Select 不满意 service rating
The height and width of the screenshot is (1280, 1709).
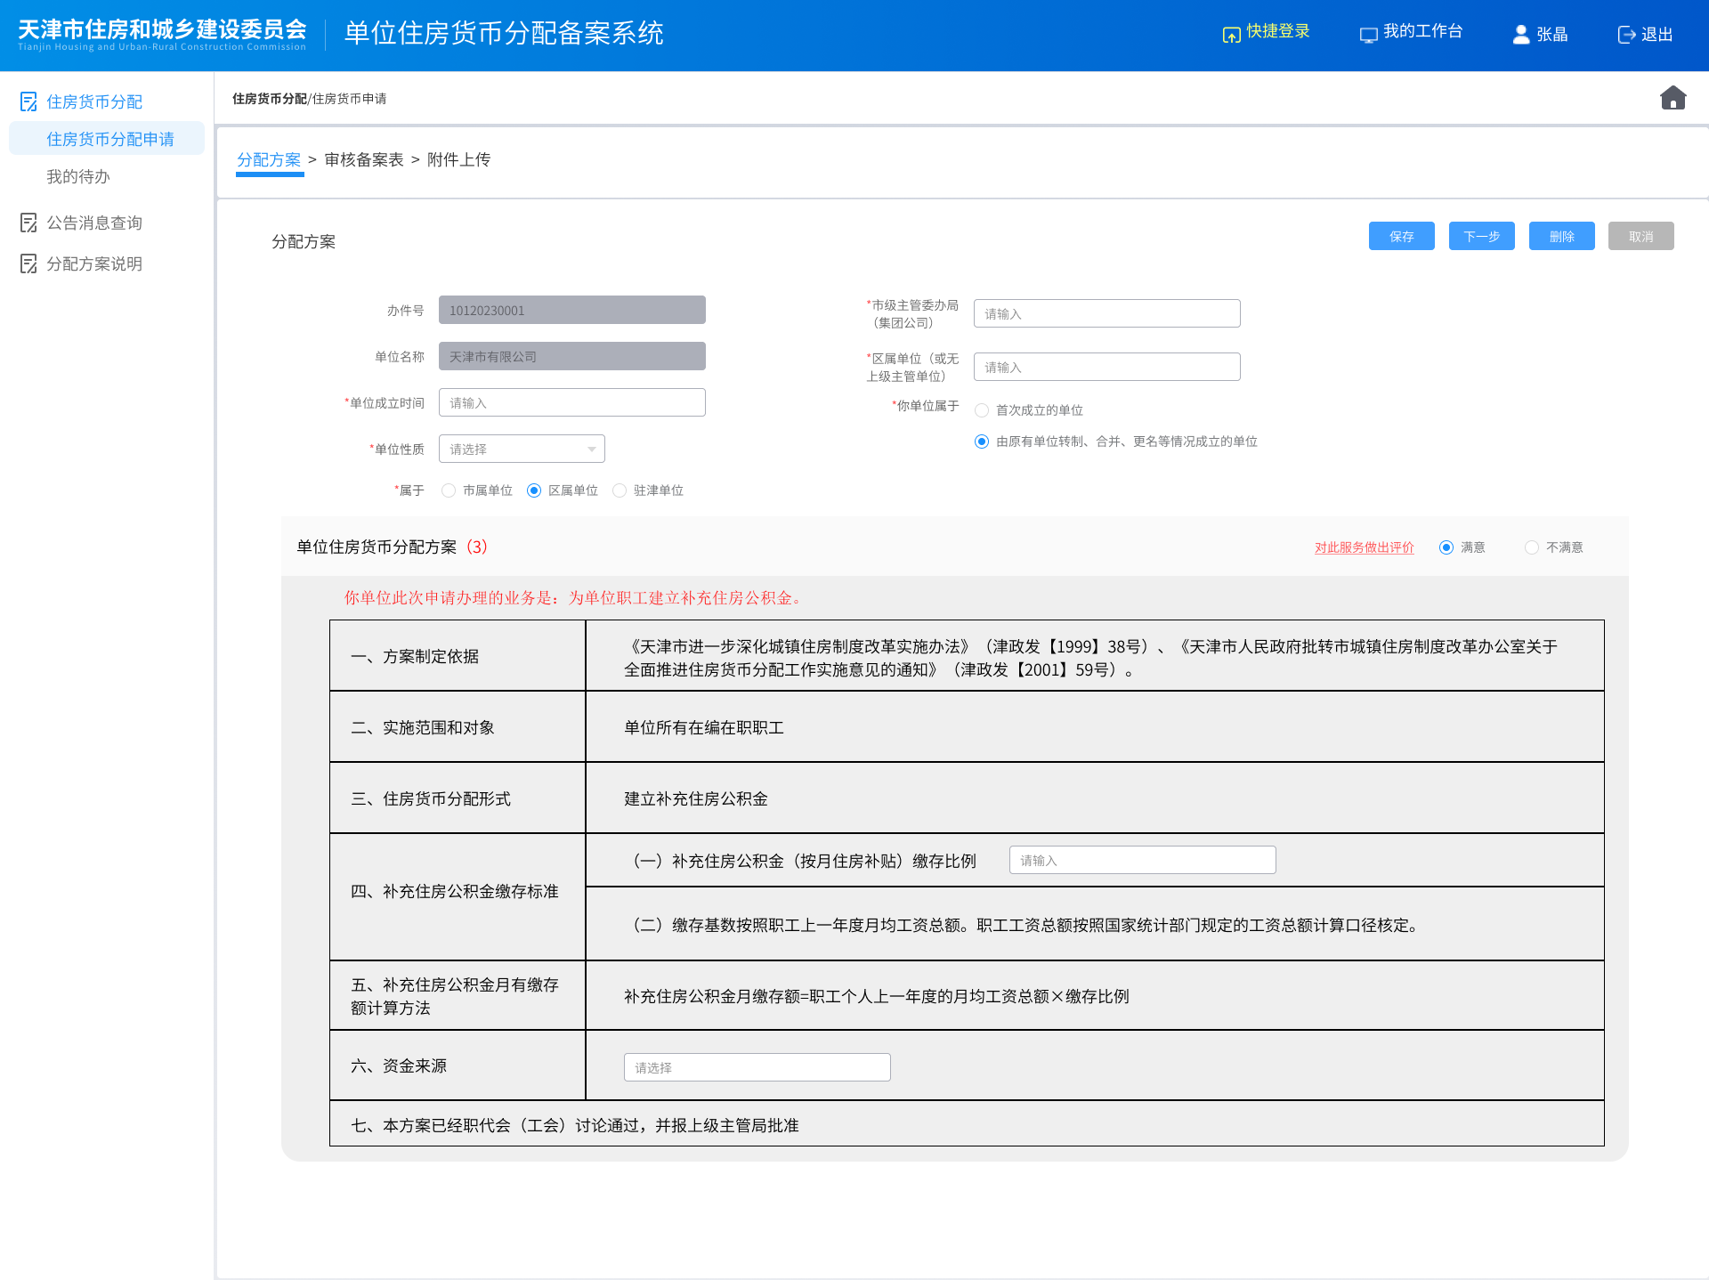[1532, 547]
